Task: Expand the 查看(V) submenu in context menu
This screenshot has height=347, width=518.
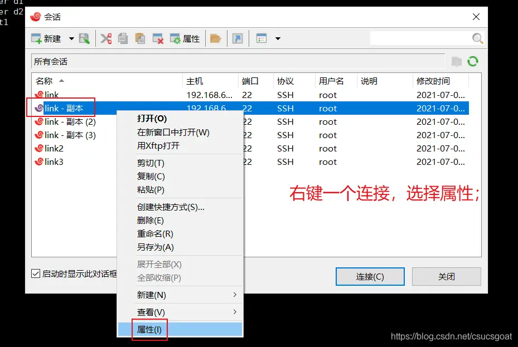Action: (x=180, y=312)
